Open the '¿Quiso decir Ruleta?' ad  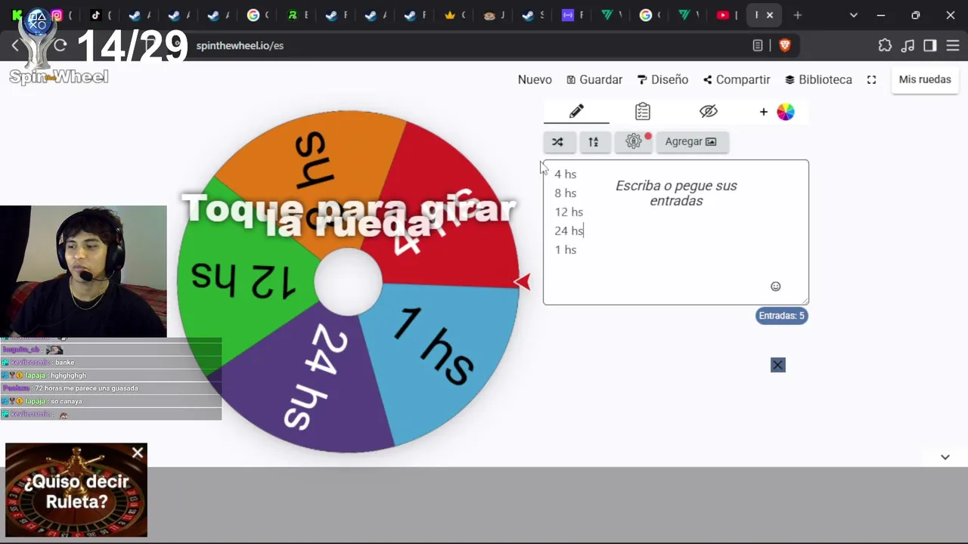coord(76,491)
